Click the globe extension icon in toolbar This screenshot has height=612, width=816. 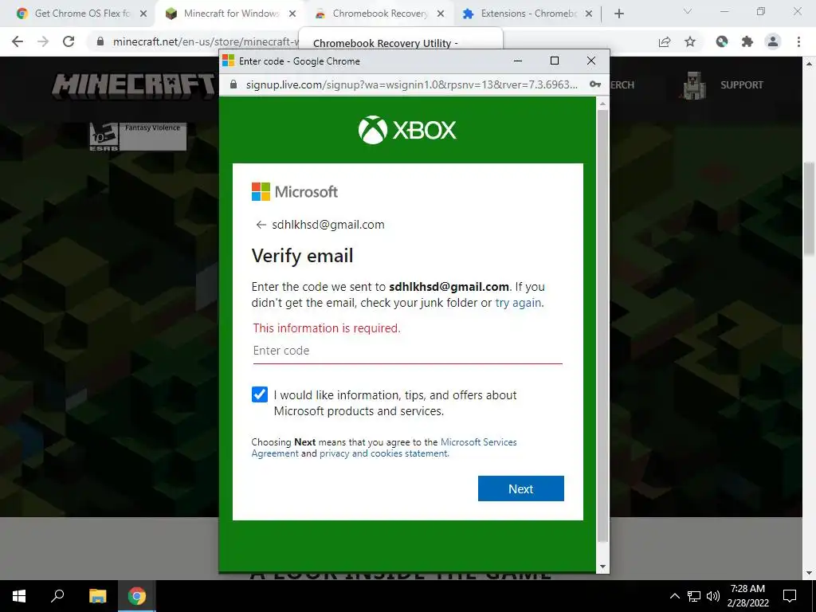tap(721, 41)
